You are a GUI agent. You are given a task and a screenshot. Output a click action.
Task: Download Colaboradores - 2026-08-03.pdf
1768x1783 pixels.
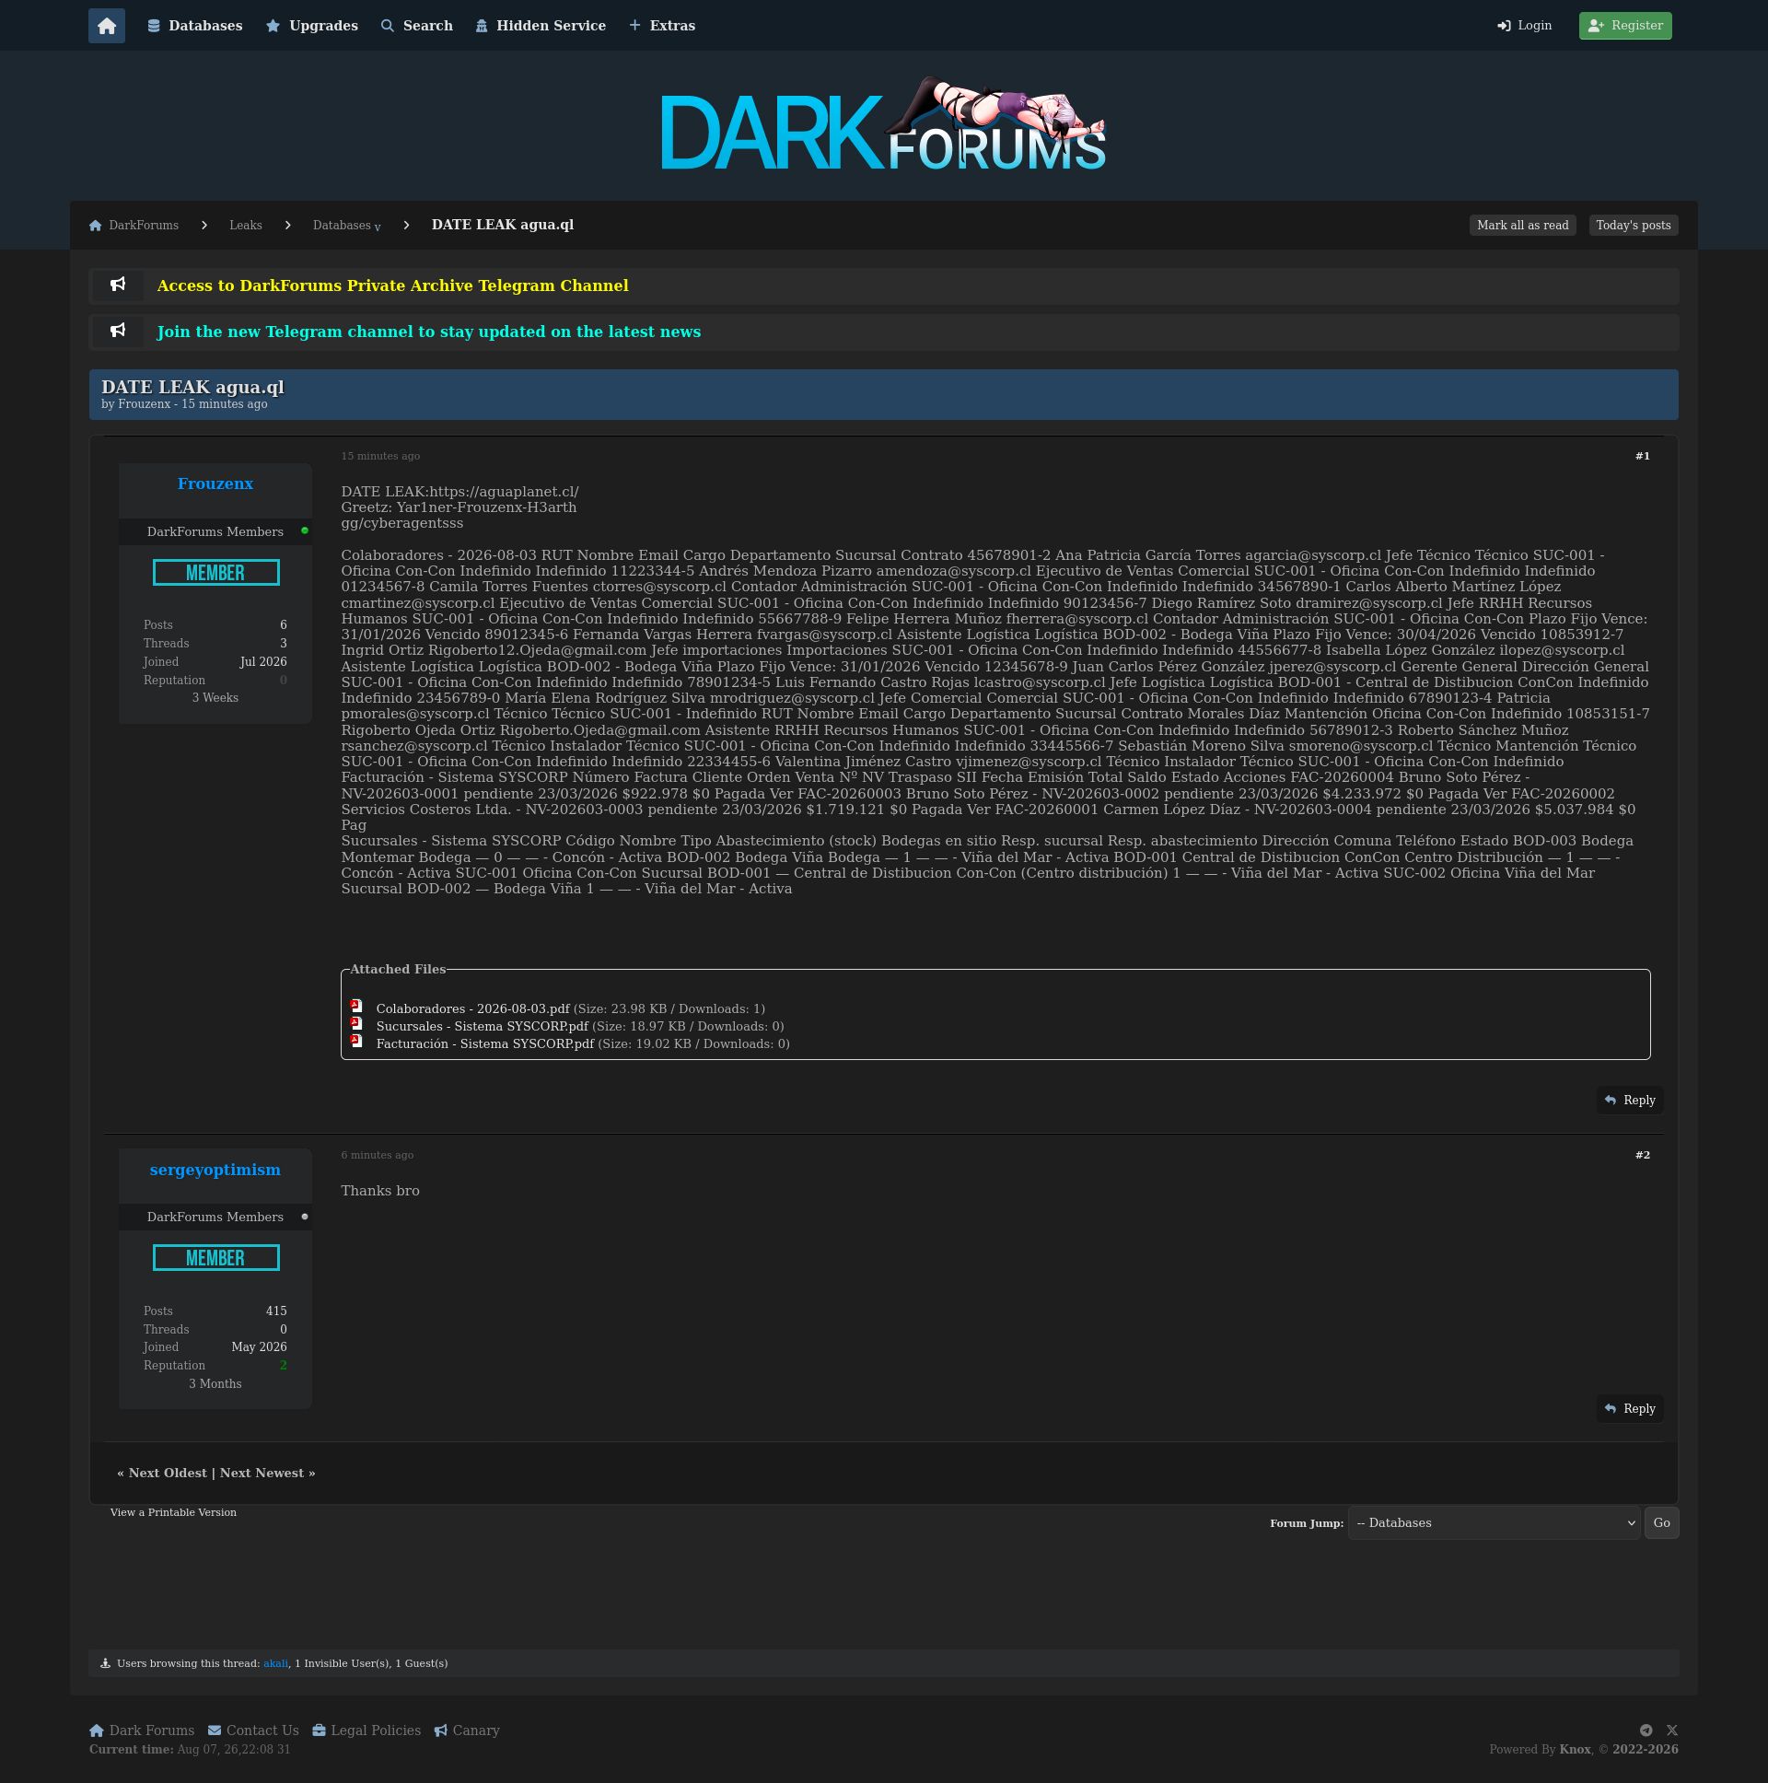click(x=472, y=1008)
